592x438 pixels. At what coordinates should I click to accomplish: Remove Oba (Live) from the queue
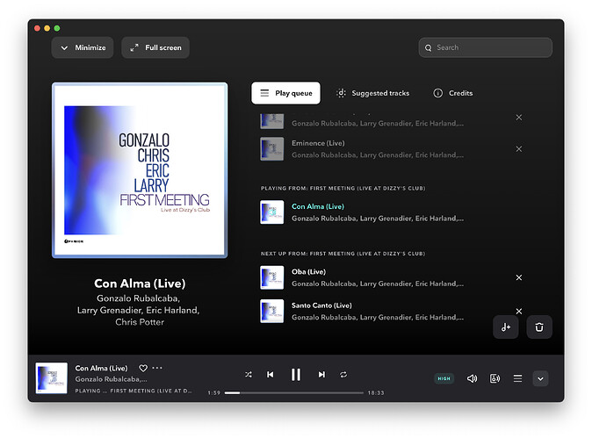point(519,277)
